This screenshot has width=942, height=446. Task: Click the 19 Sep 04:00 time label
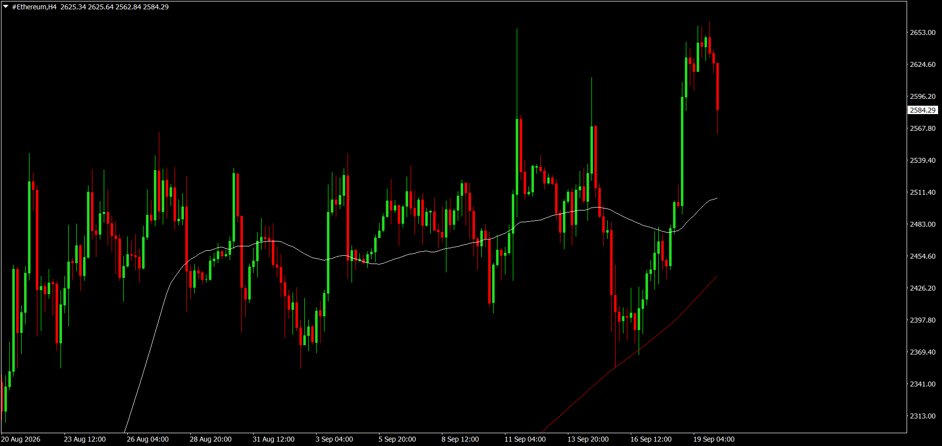pos(714,439)
